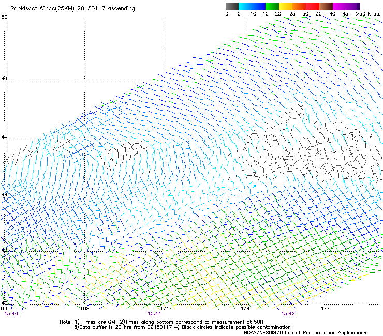This screenshot has width=383, height=336.
Task: Click the yellow 20-25 knots legend swatch
Action: [x=286, y=6]
